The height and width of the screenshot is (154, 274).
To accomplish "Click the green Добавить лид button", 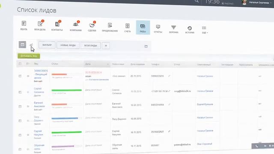I will (x=29, y=56).
